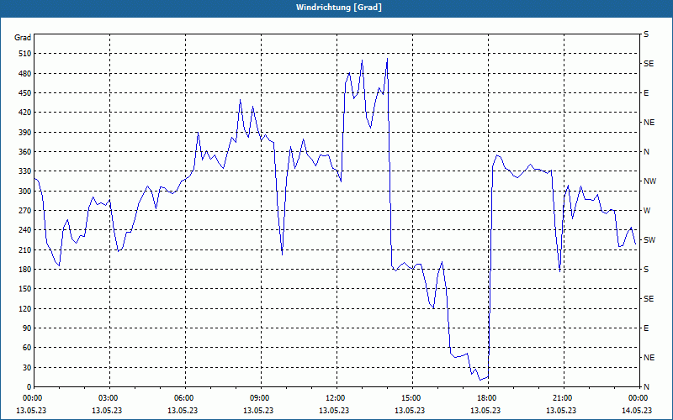Screen dimensions: 673x420
Task: Click the 'NE' compass label level with 390
Action: pos(649,123)
